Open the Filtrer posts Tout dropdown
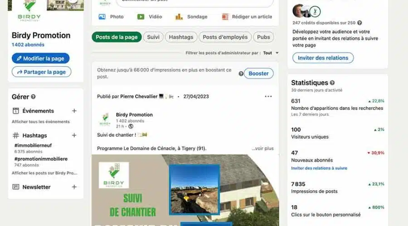 271,53
